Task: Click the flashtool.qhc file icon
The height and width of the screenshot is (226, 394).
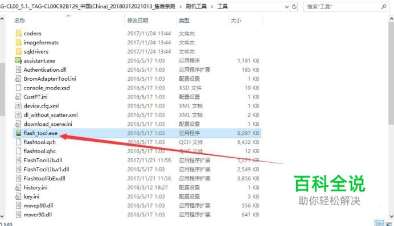Action: coord(18,151)
